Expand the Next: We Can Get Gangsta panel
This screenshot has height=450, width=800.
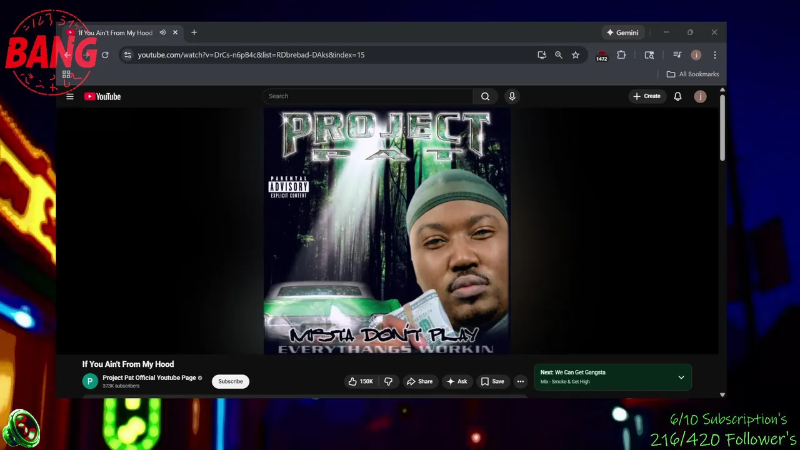pos(681,377)
